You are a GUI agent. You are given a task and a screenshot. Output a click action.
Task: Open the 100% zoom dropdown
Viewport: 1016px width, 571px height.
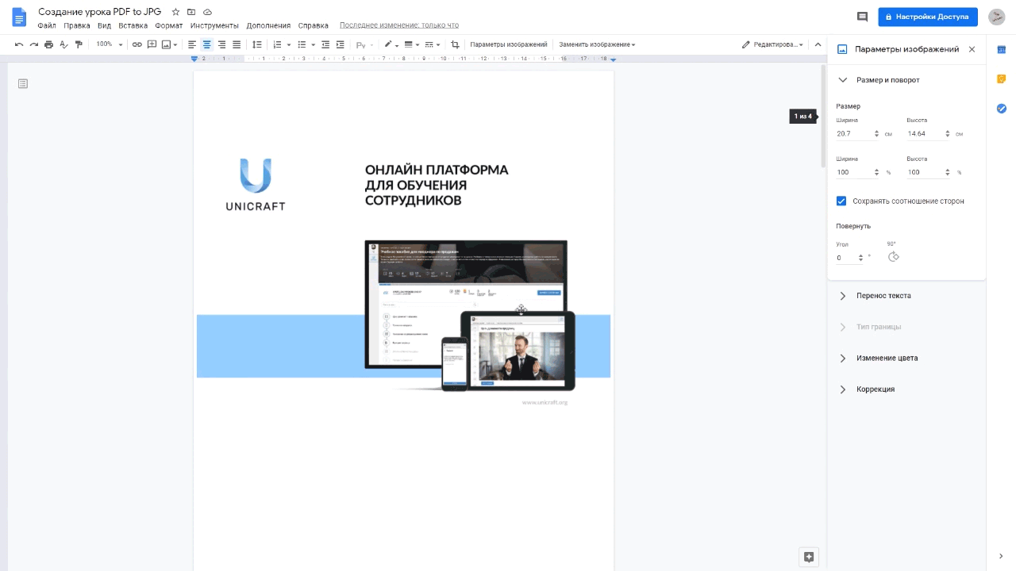[109, 44]
